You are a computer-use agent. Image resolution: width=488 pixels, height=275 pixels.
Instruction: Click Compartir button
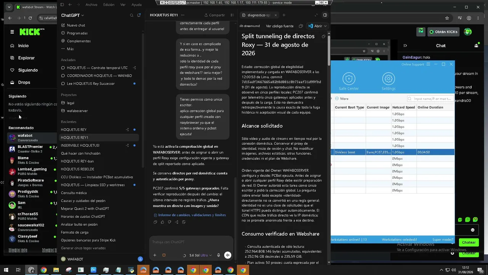pyautogui.click(x=215, y=15)
